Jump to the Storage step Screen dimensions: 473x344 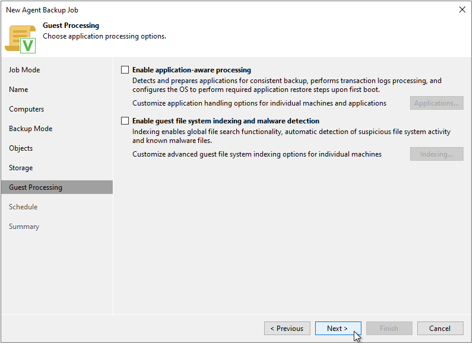pos(21,168)
